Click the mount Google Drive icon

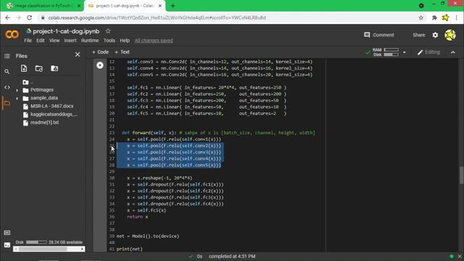tap(54, 68)
